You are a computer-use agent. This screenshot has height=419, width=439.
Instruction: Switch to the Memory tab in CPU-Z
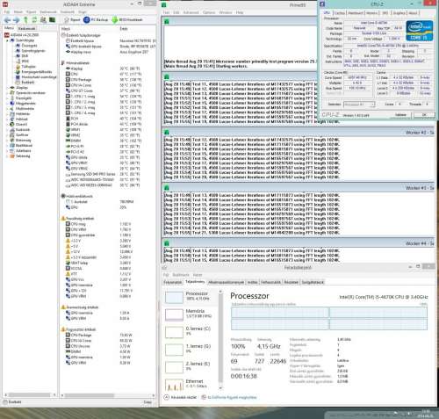click(x=371, y=13)
